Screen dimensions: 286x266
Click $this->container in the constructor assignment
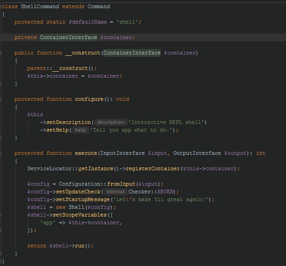[x=53, y=76]
